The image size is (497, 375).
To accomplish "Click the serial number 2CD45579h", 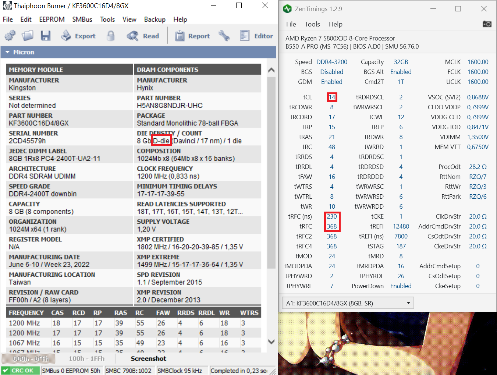I will 27,141.
